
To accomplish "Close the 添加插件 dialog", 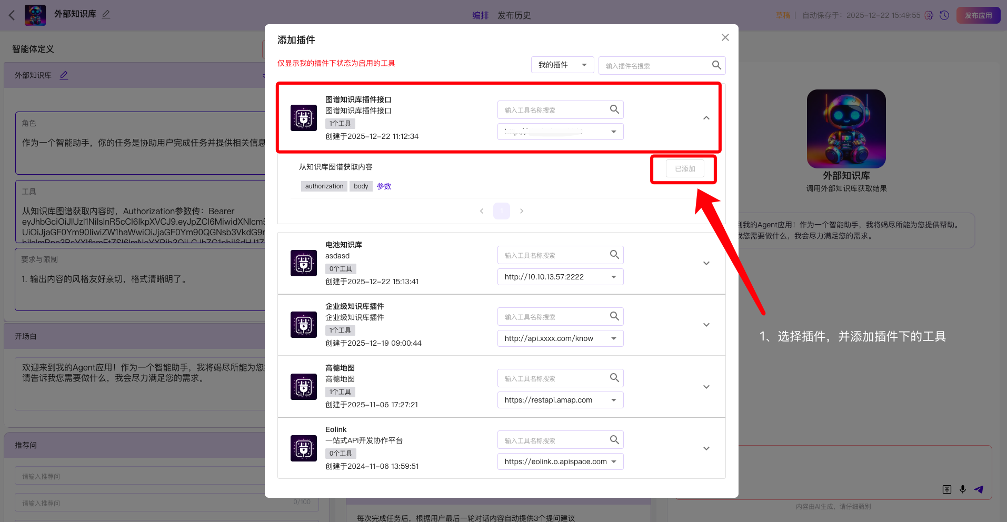I will tap(725, 37).
